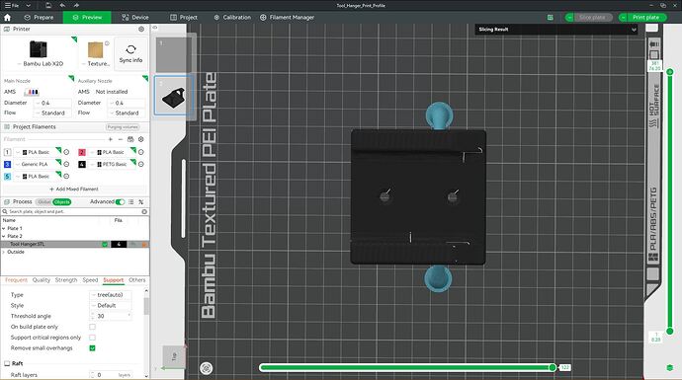Open filament settings gear icon

[x=141, y=139]
